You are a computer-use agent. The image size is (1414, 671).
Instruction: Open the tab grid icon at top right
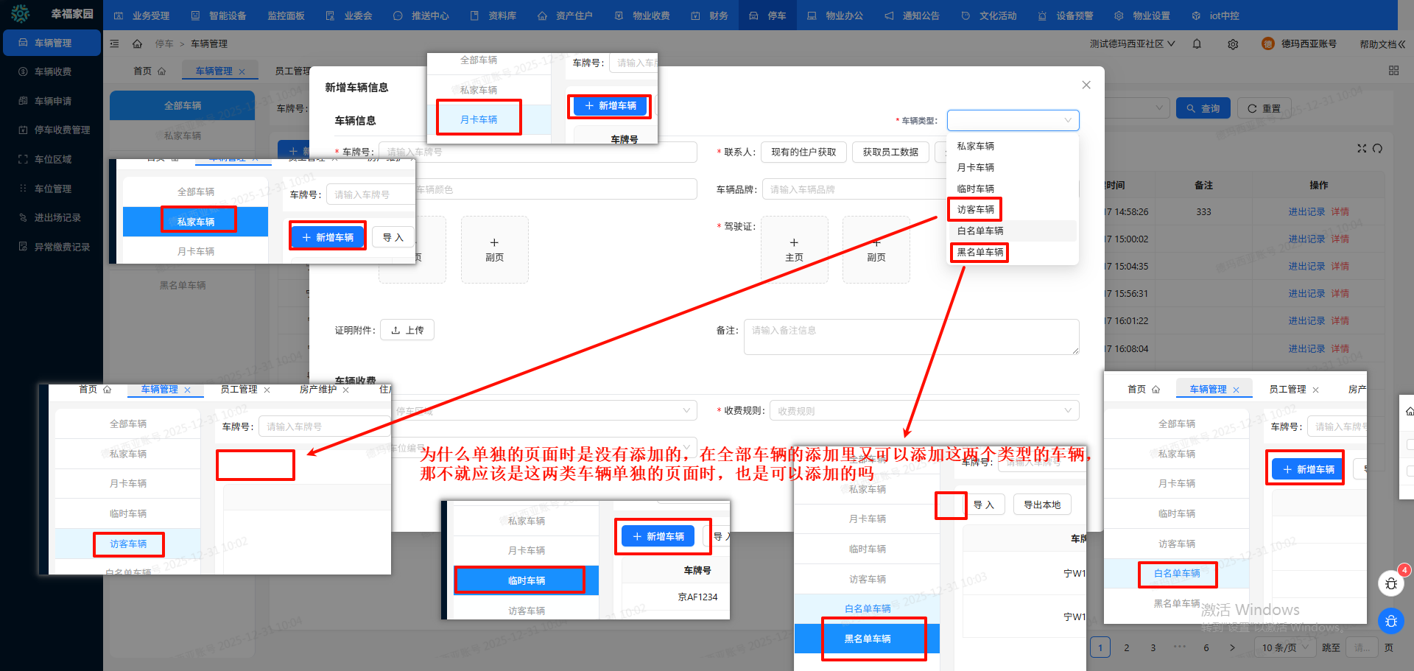pos(1393,71)
